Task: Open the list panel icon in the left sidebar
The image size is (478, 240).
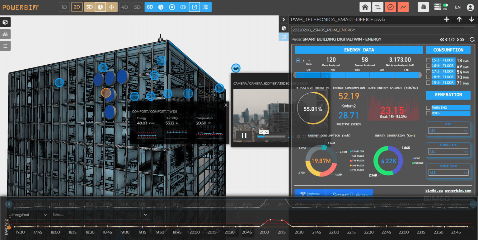Action: click(x=5, y=46)
